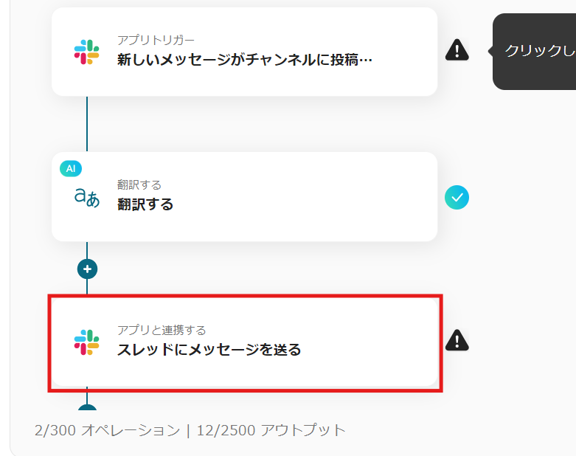Click the small 翻訳する category label
The height and width of the screenshot is (456, 576).
[x=139, y=184]
